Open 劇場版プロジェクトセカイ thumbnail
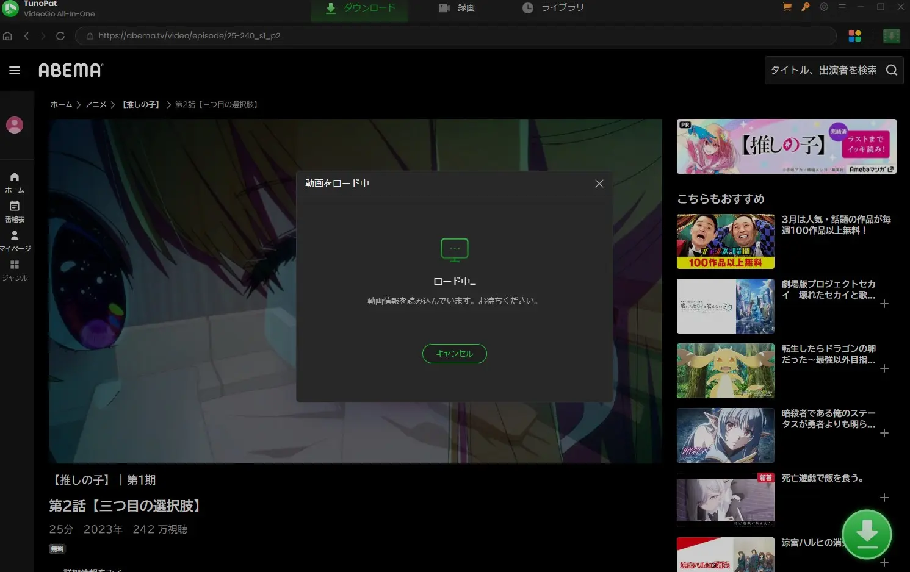910x572 pixels. tap(726, 306)
